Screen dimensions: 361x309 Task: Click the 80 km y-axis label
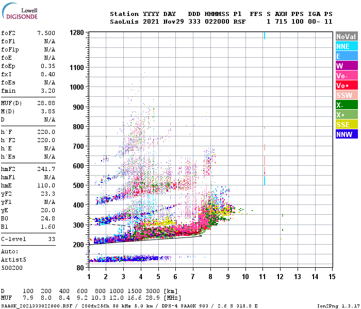[x=80, y=268]
